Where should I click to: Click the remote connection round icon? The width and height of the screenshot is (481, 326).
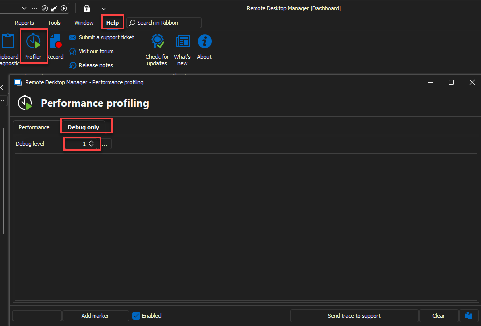(x=45, y=8)
